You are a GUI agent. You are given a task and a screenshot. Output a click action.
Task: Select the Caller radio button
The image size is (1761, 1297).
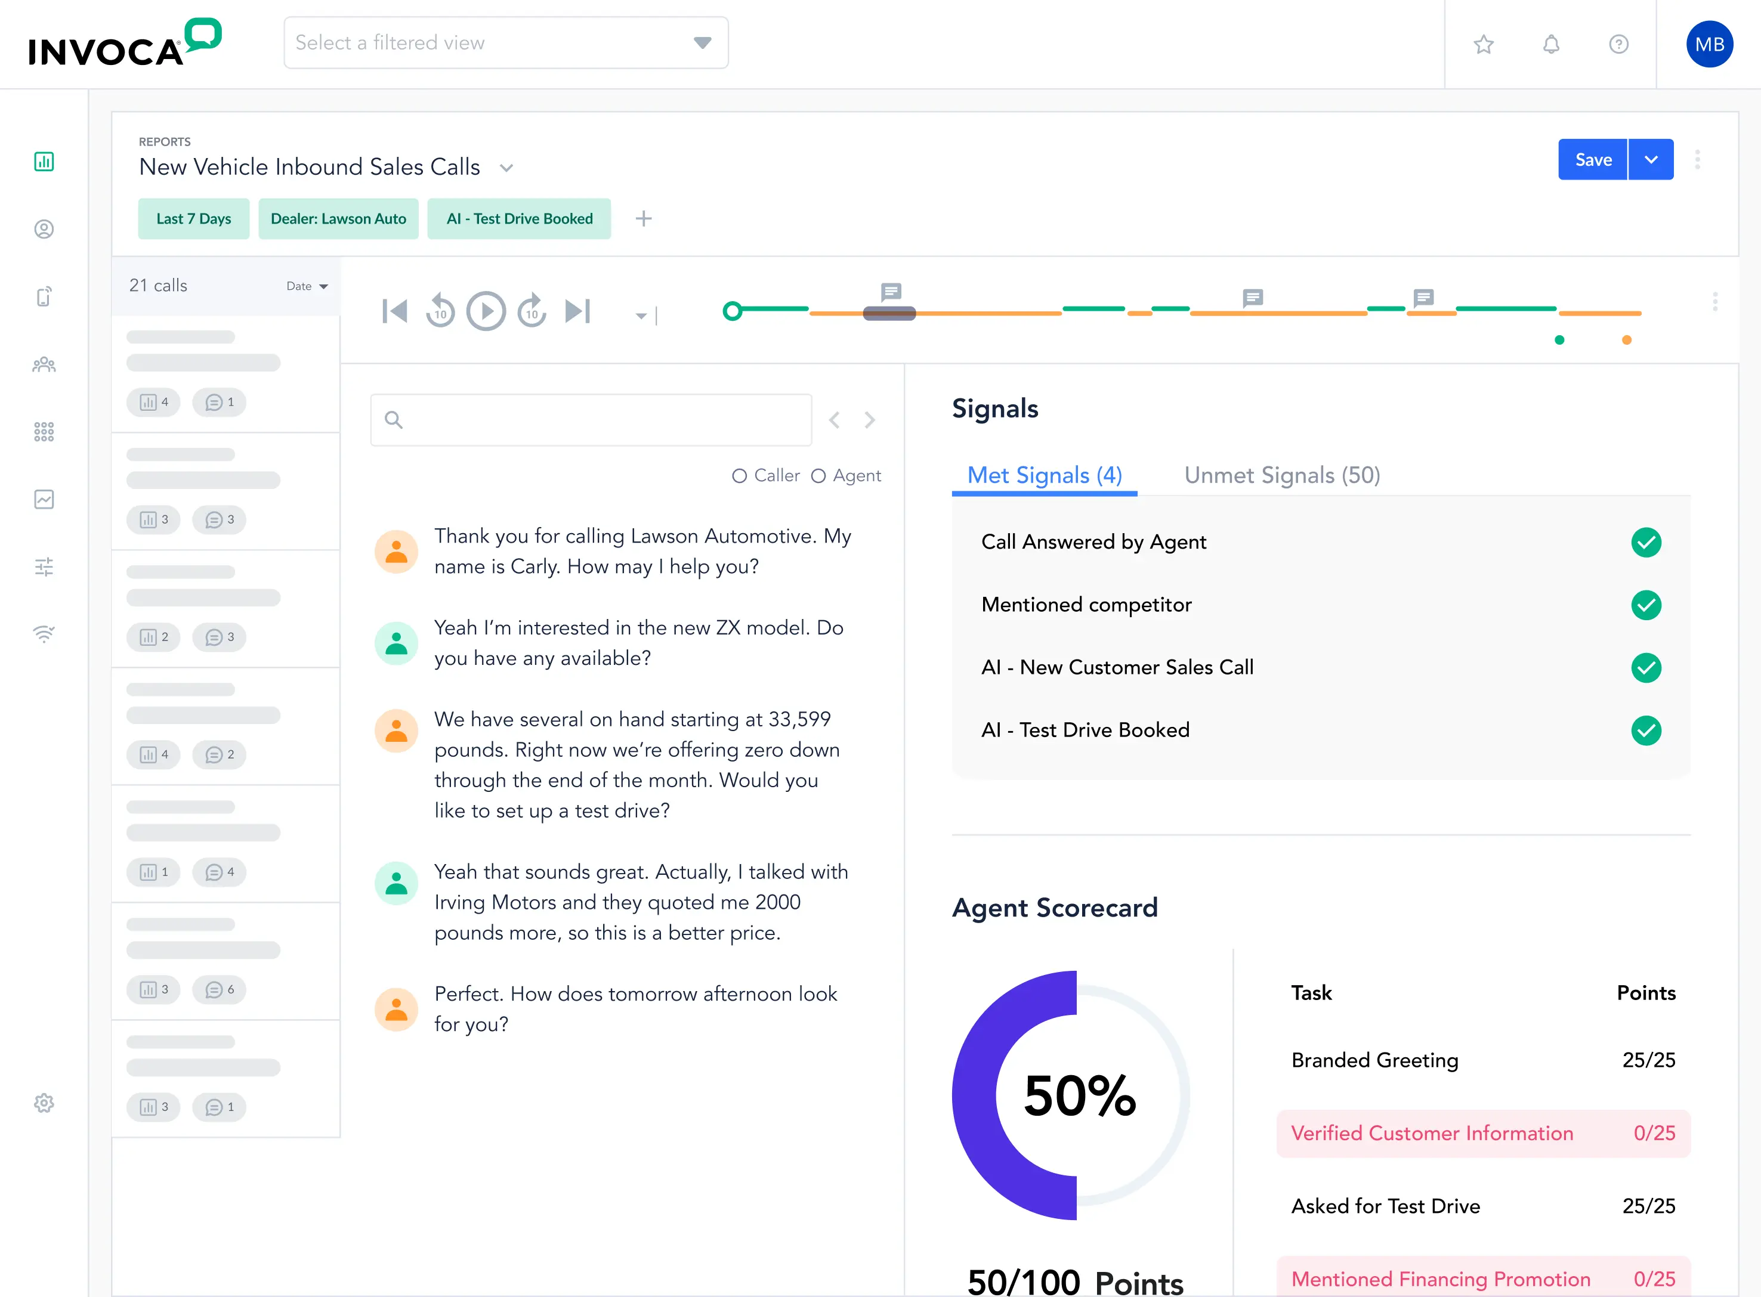(x=739, y=476)
